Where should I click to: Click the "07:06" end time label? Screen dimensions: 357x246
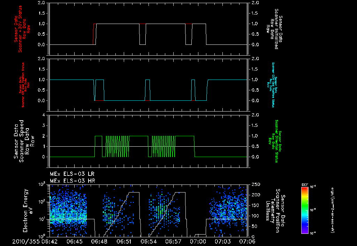247,241
